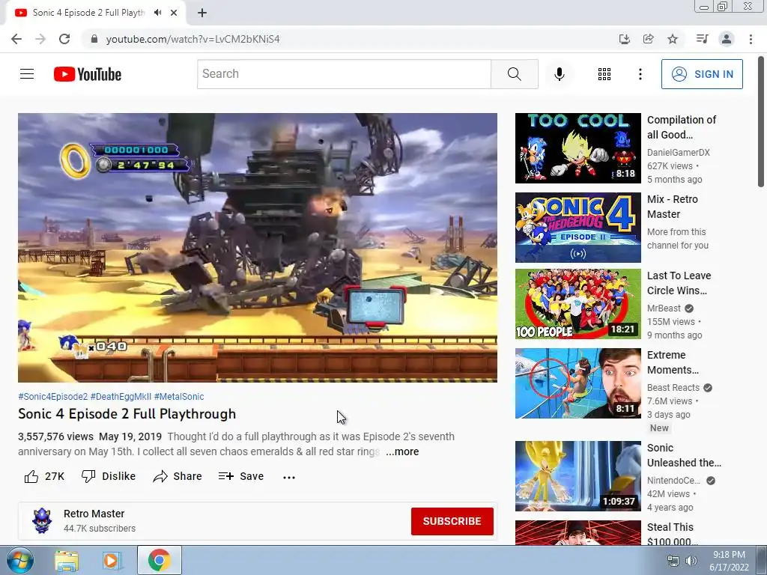Screen dimensions: 767x575
Task: Open the TOO COOL compilation thumbnail
Action: [x=577, y=148]
